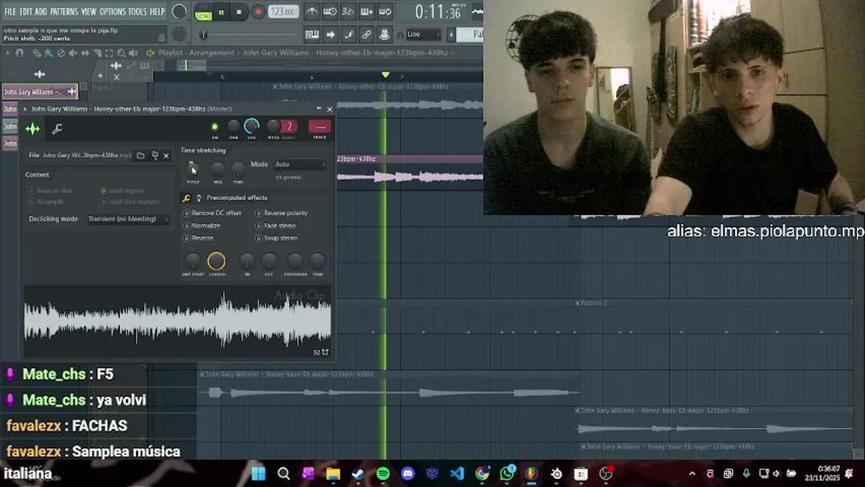The width and height of the screenshot is (865, 487).
Task: Click the green playhead marker on timeline
Action: [x=385, y=75]
